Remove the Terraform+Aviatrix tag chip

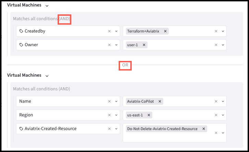pyautogui.click(x=165, y=31)
